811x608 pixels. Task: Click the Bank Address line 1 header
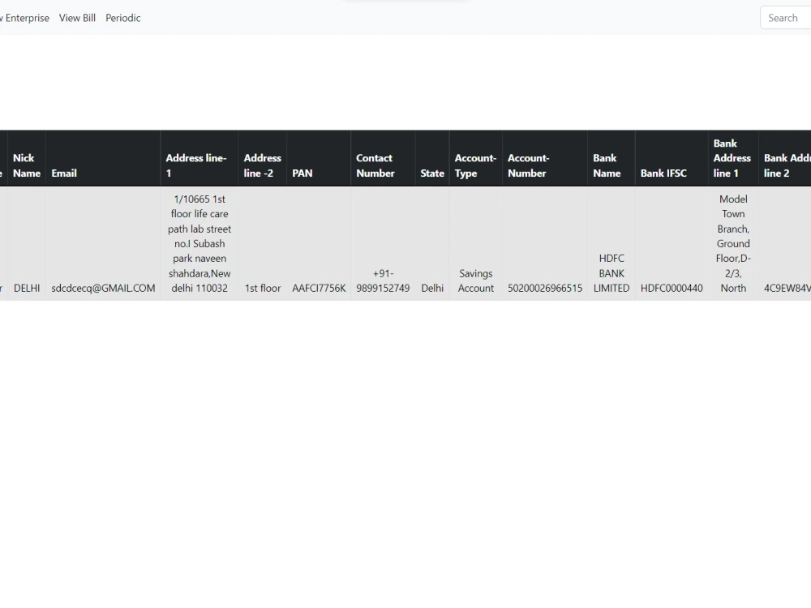click(731, 158)
